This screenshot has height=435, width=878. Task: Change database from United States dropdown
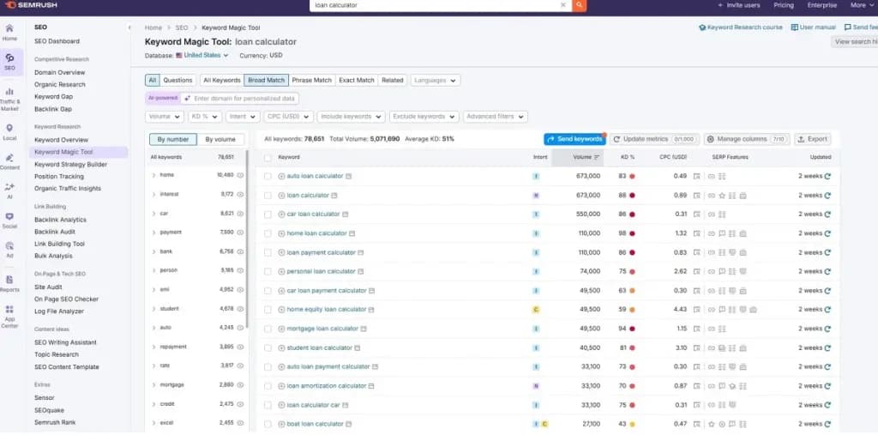click(x=202, y=56)
